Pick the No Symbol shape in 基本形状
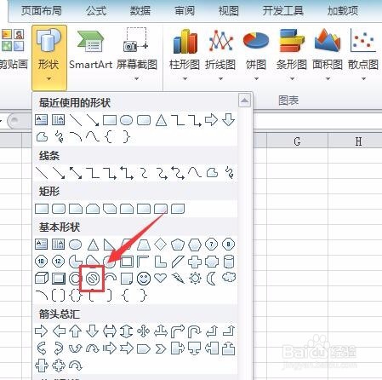382x380 pixels. (93, 279)
